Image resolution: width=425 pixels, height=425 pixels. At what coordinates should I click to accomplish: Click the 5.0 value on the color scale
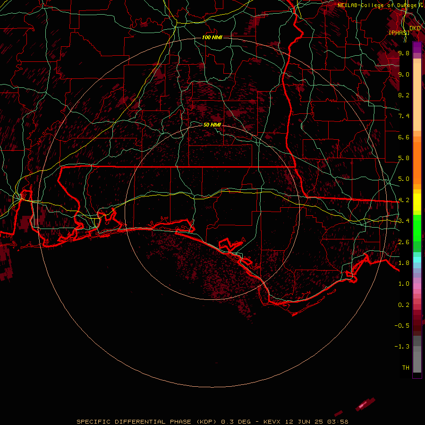404,179
